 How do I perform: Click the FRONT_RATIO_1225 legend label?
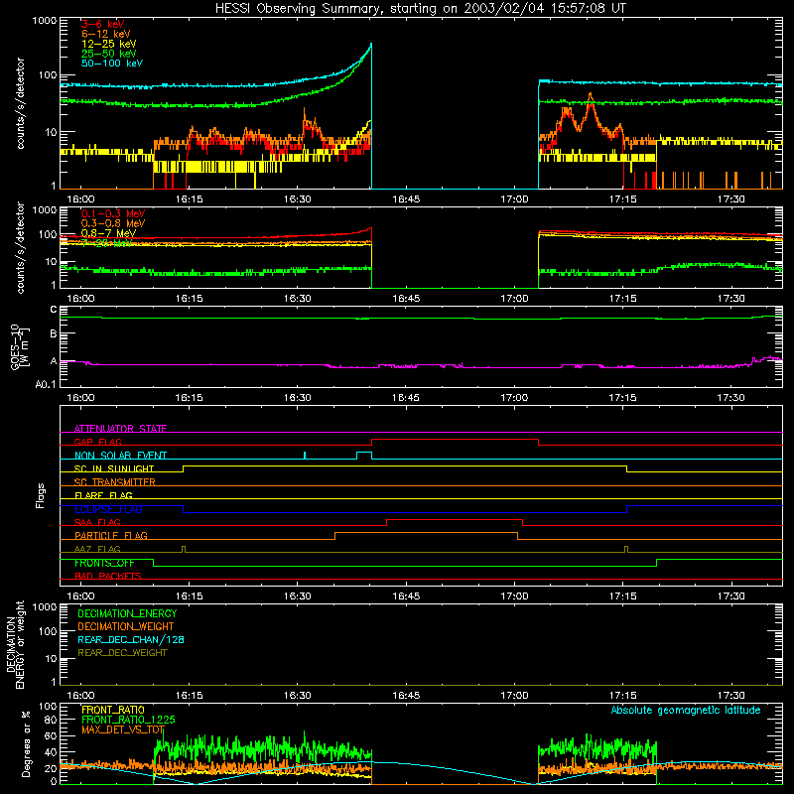point(128,720)
